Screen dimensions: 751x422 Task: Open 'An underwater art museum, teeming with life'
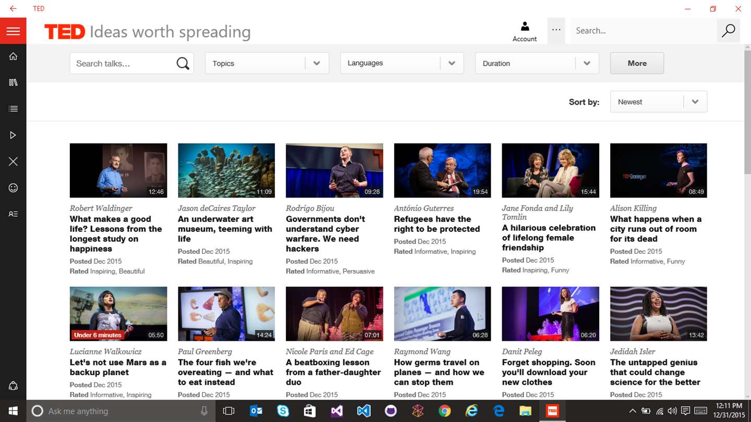(x=225, y=229)
